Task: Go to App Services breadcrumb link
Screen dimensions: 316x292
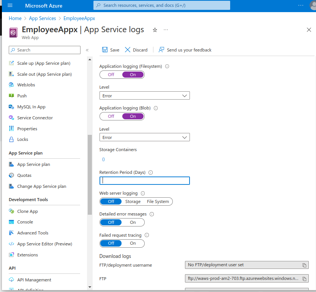Action: 43,18
